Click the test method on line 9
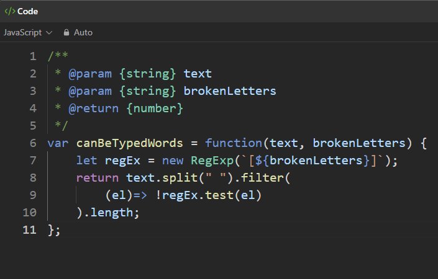438x279 pixels. (x=219, y=195)
